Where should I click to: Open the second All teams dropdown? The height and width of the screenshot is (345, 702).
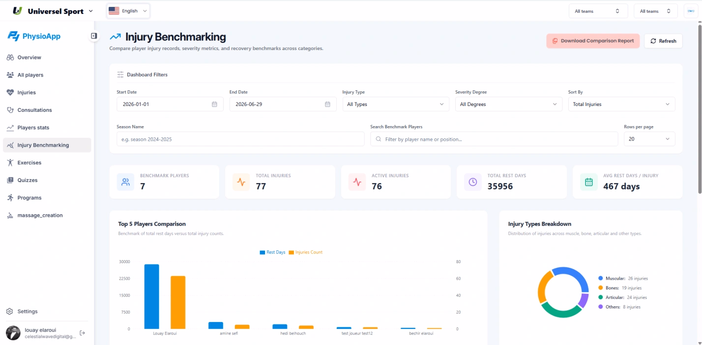click(x=656, y=11)
